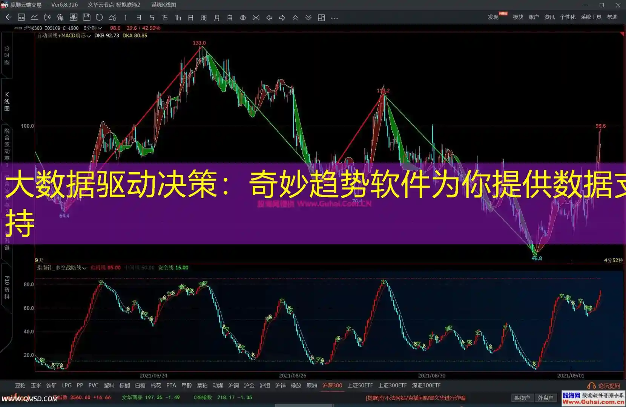The height and width of the screenshot is (407, 626).
Task: Compress the candles with the bowtie icon
Action: (256, 18)
